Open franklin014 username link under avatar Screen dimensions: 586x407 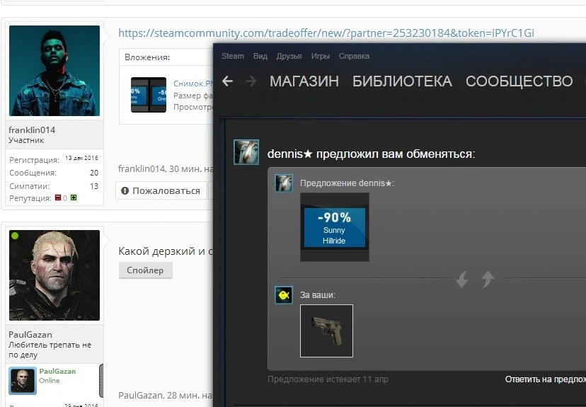(32, 130)
